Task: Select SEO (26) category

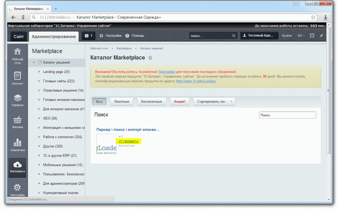Action: (50, 118)
